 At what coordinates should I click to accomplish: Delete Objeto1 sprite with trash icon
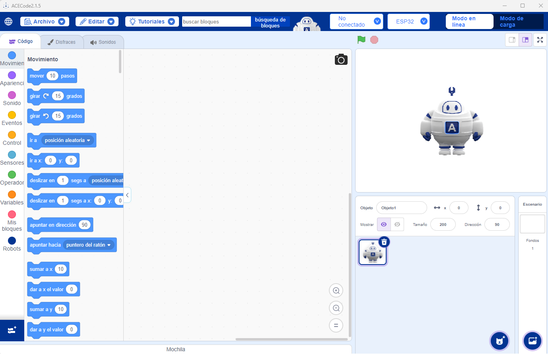[x=384, y=242]
